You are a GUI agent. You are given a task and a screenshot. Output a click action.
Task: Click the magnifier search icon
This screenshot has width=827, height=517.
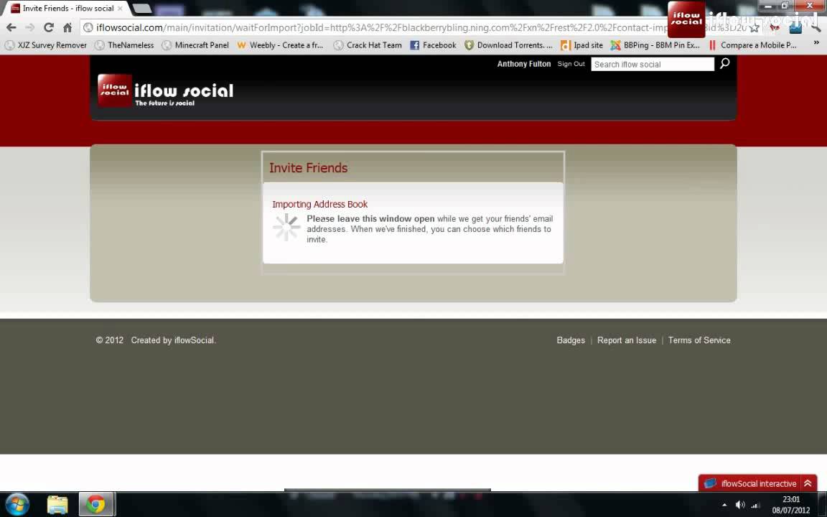click(724, 64)
